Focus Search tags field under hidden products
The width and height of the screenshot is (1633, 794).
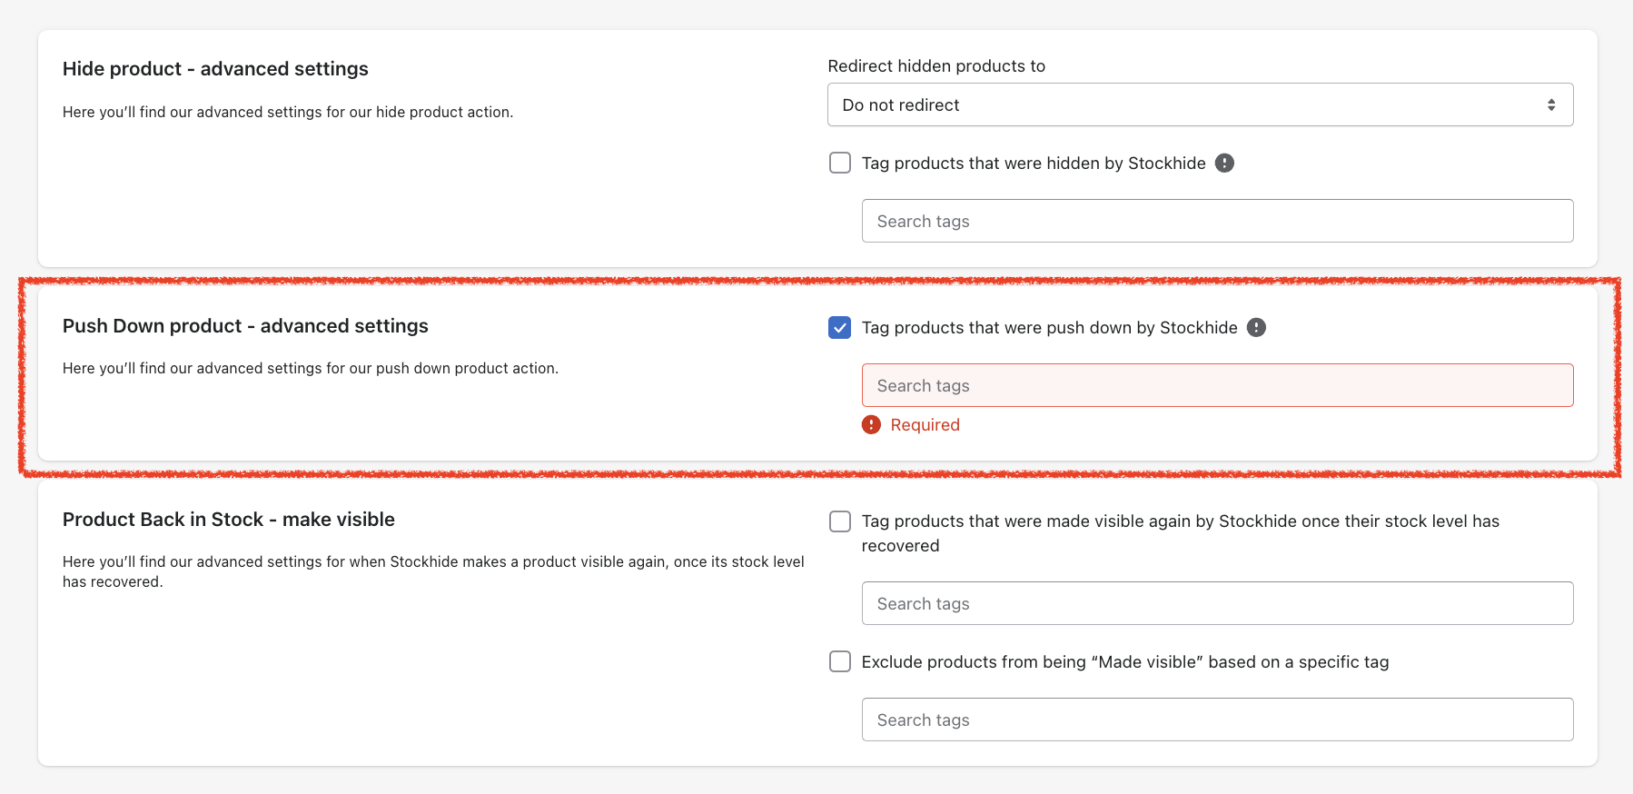[x=1217, y=221]
